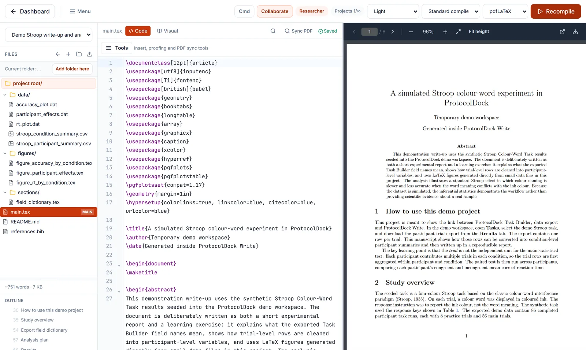Image resolution: width=586 pixels, height=350 pixels.
Task: Collapse the data/ folder
Action: 5,95
